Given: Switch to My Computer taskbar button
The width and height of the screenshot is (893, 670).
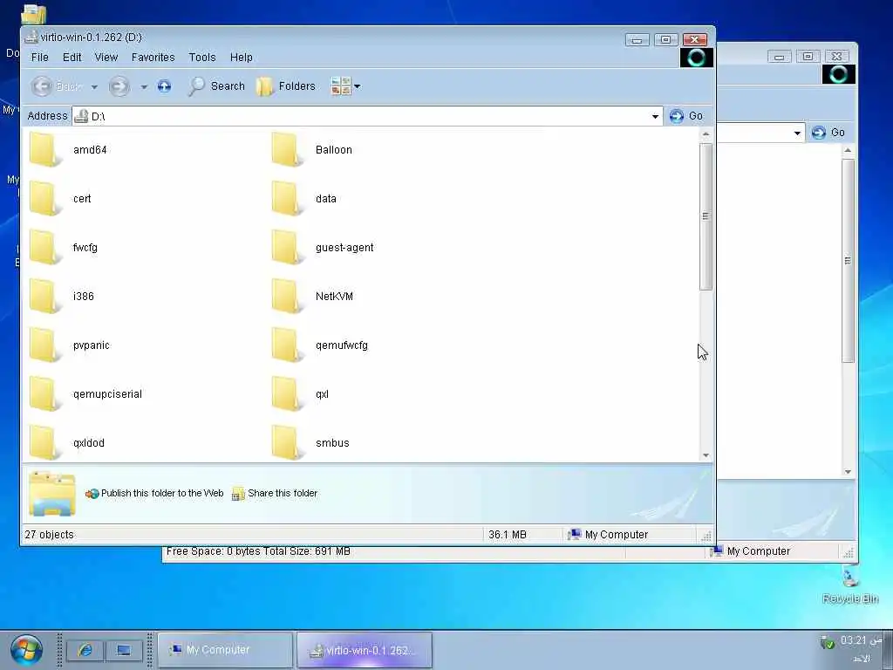Looking at the screenshot, I should [226, 649].
